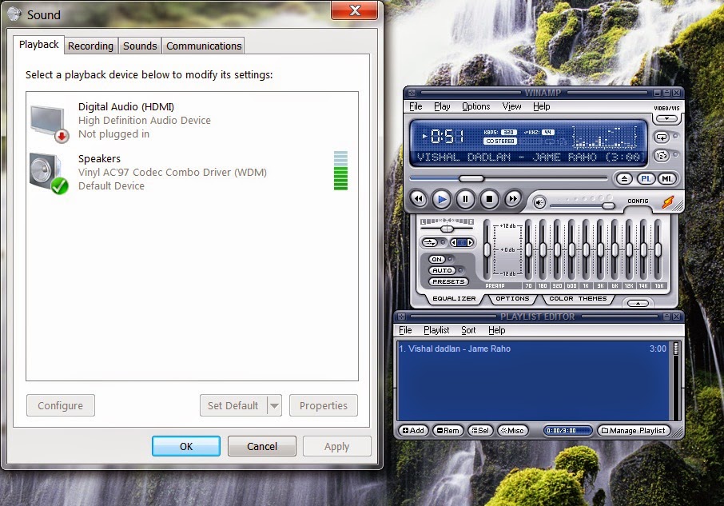The width and height of the screenshot is (724, 506).
Task: Open the Winamp main window File menu
Action: (x=416, y=106)
